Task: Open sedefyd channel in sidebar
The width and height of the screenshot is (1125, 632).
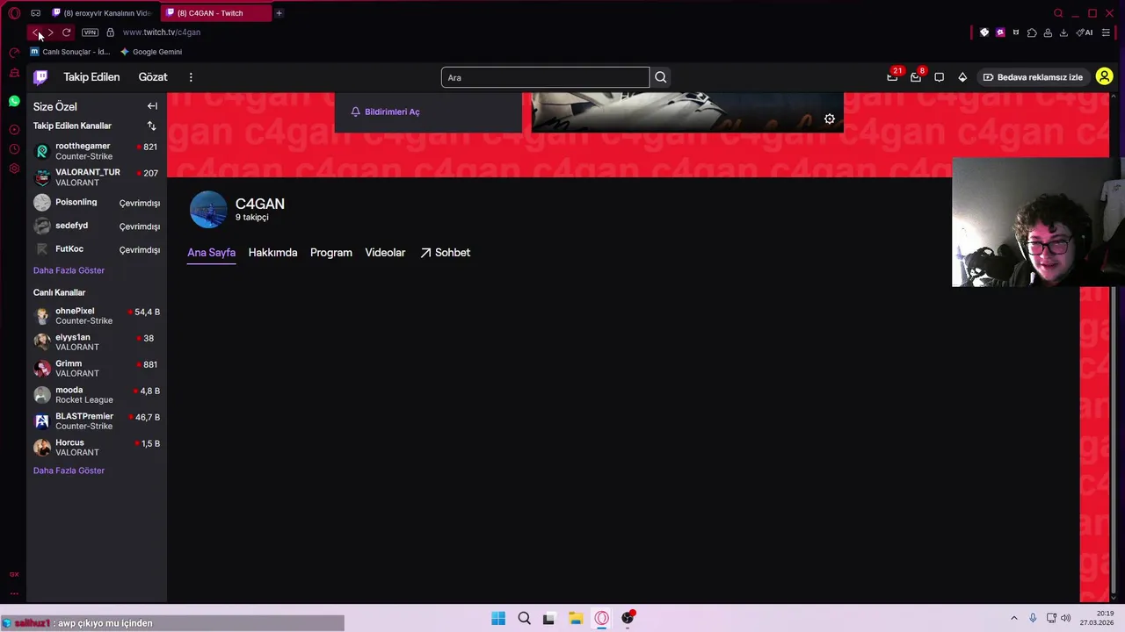Action: [97, 226]
